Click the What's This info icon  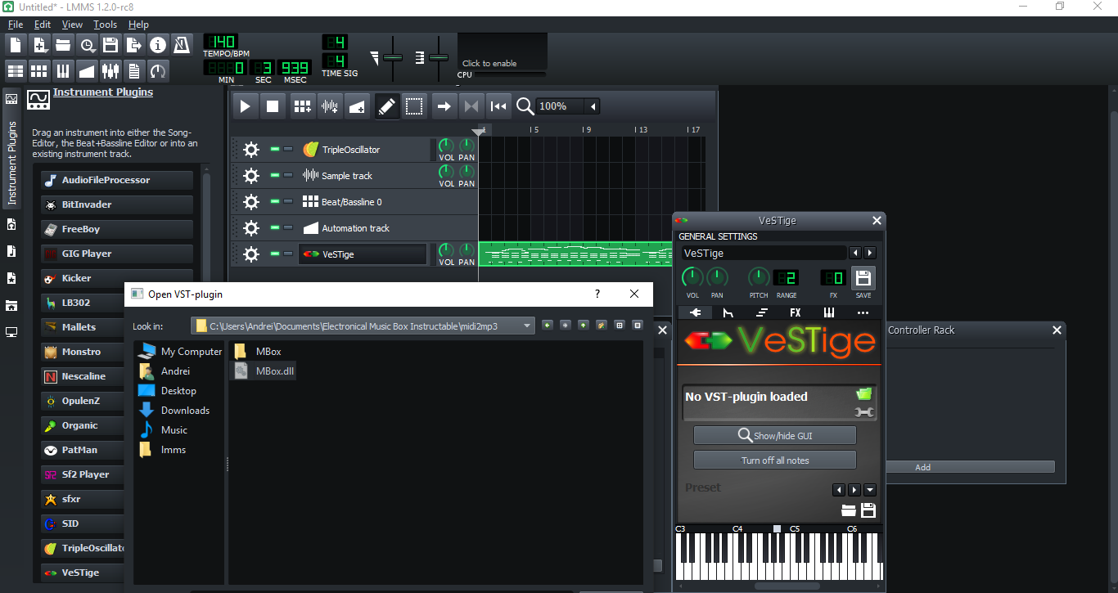[158, 44]
